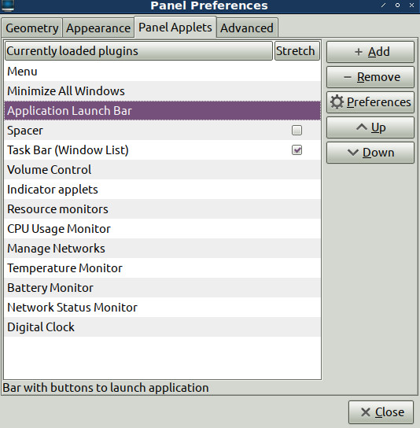This screenshot has width=420, height=428.
Task: Click the minus icon on Remove button
Action: pyautogui.click(x=347, y=77)
